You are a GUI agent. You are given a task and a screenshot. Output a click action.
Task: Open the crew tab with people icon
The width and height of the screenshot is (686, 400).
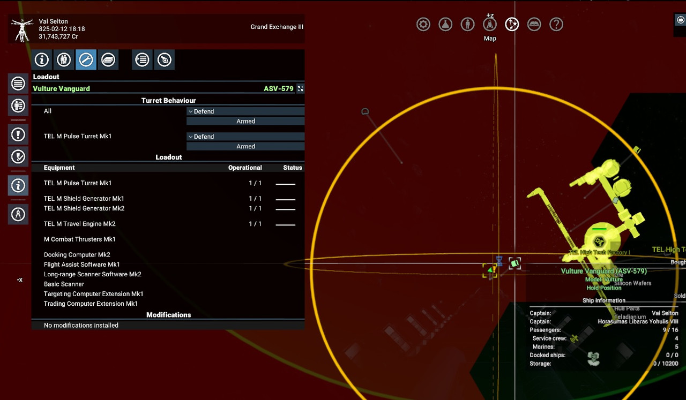pos(64,60)
